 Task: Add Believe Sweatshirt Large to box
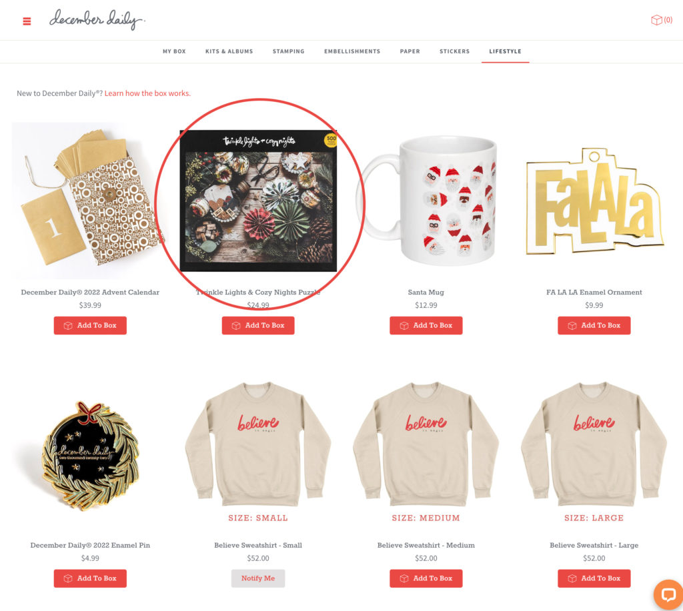click(594, 578)
